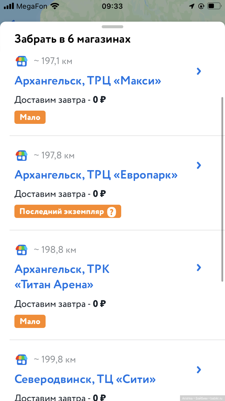Viewport: 225px width, 401px height.
Task: Open Архангельск, ТРЦ «Европарк» store
Action: [96, 175]
